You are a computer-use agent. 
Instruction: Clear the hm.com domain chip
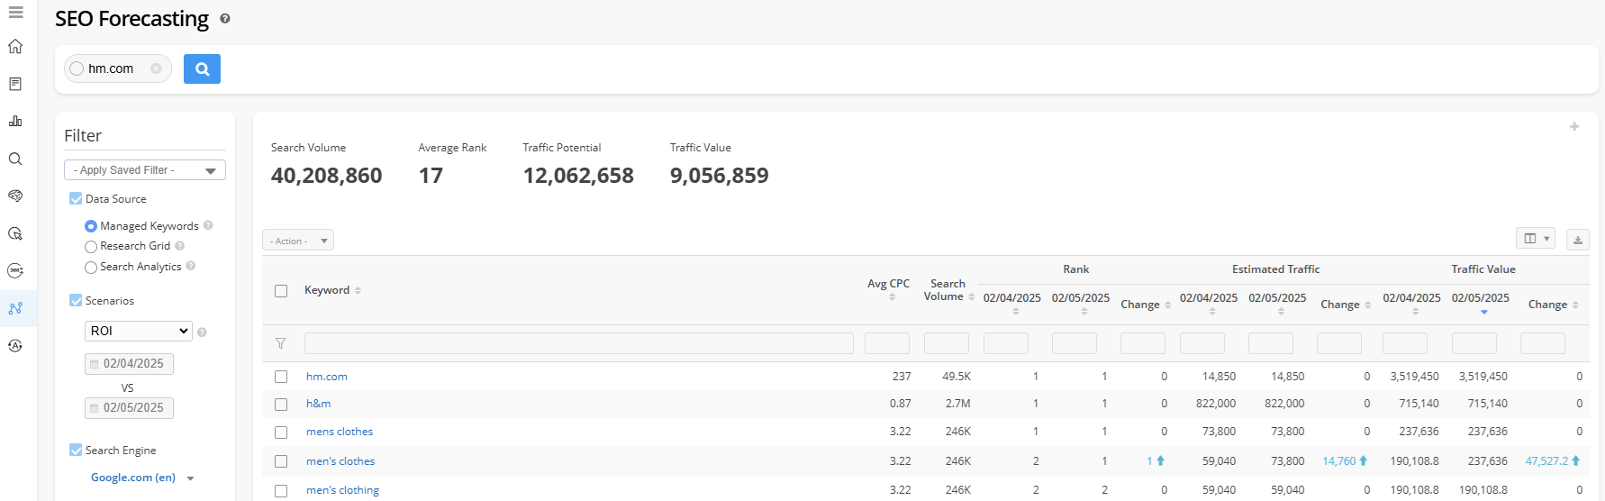point(156,68)
